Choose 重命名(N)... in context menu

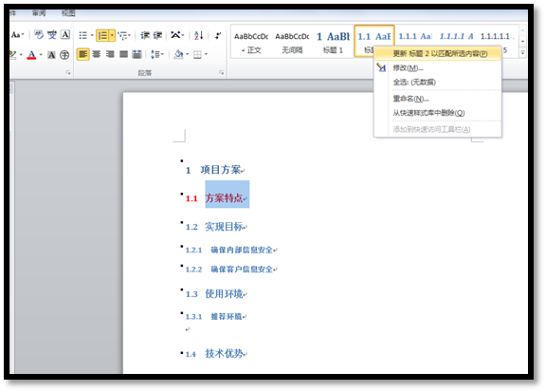tap(410, 99)
